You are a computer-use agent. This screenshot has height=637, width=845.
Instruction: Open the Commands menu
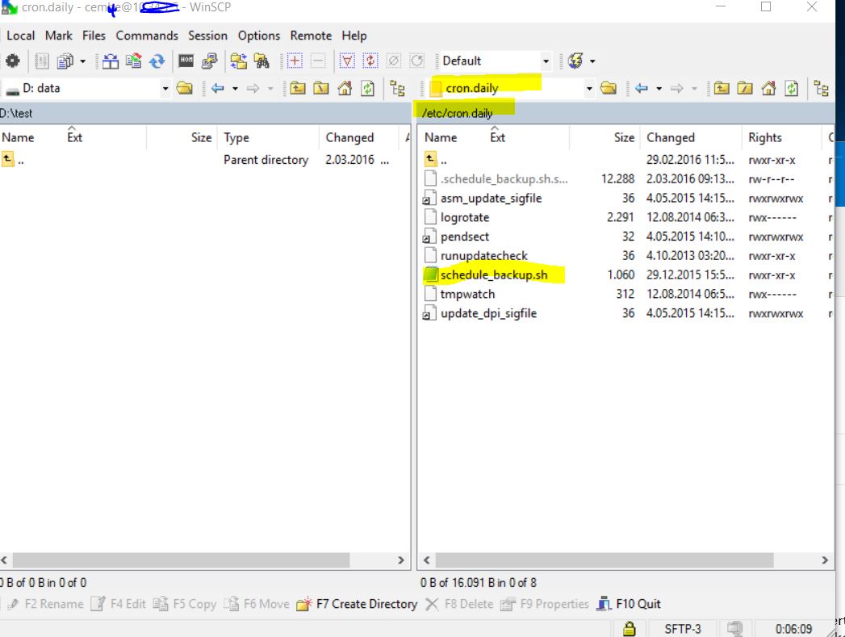[147, 36]
